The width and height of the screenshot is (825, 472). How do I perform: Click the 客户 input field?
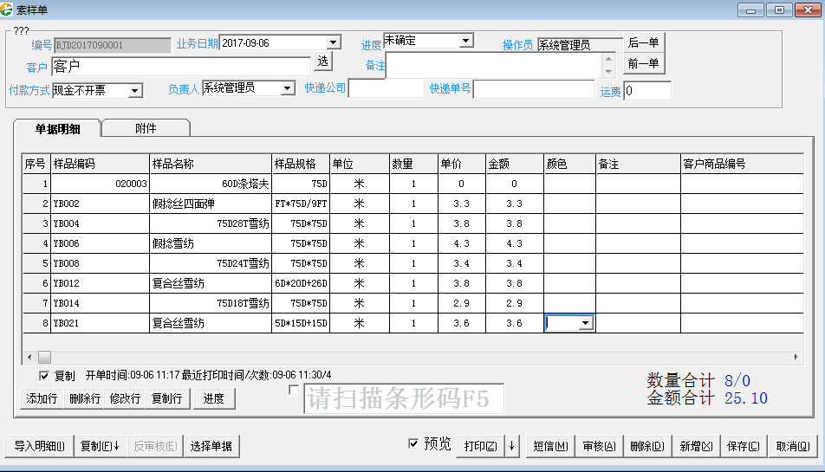click(x=181, y=66)
